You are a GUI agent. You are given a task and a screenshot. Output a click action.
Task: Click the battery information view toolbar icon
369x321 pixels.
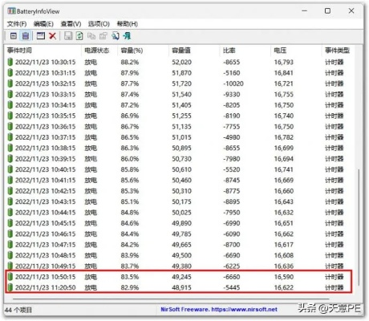tap(14, 36)
